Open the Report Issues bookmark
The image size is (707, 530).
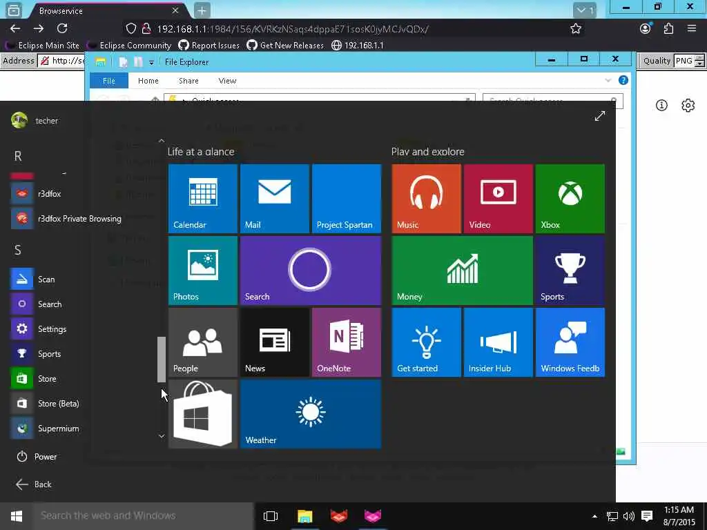tap(209, 46)
